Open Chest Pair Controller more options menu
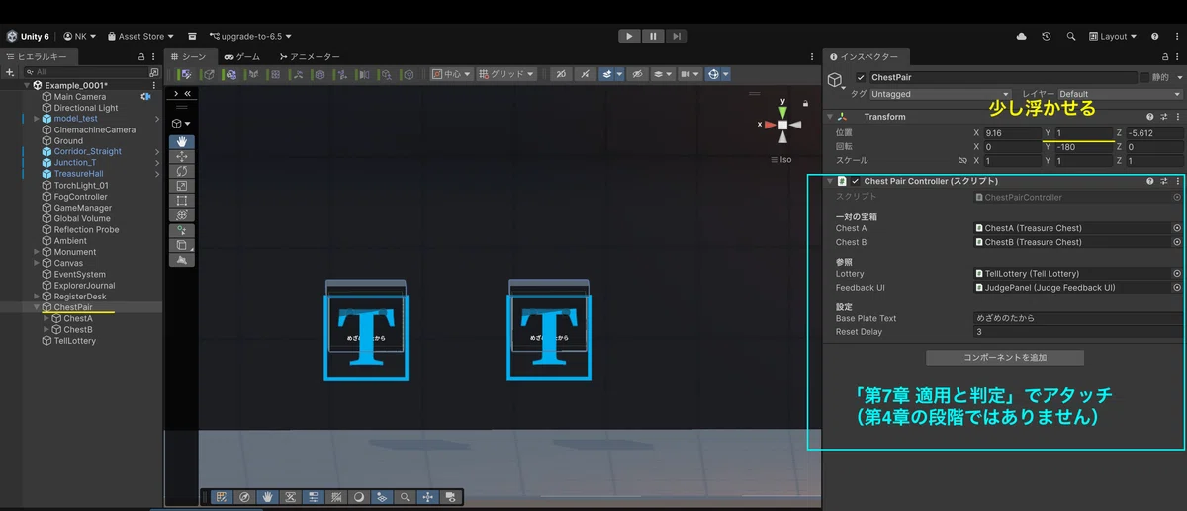This screenshot has height=511, width=1187. (x=1177, y=182)
